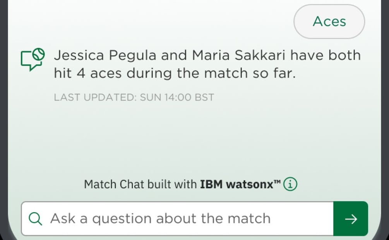Click the 'LAST UPDATED: SUN 14:00 BST' timestamp

134,97
